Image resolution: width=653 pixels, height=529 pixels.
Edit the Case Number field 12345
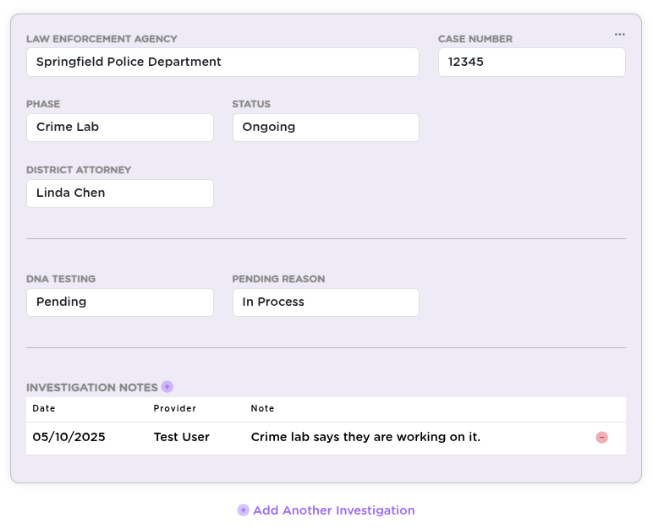click(531, 62)
